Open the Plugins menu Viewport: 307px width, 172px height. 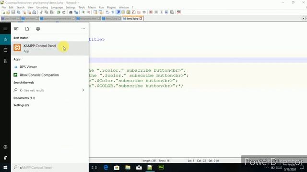click(111, 8)
